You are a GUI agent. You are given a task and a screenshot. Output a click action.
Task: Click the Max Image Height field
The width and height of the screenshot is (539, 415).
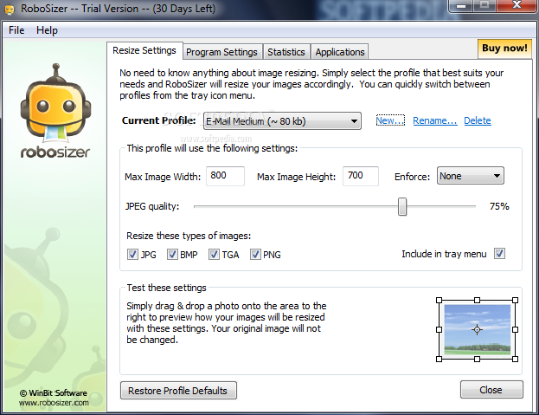361,176
